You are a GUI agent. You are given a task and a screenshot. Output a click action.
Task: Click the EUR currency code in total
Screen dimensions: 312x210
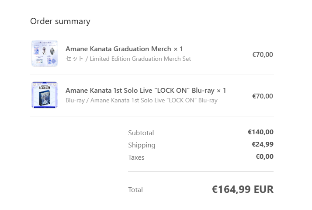pyautogui.click(x=263, y=189)
